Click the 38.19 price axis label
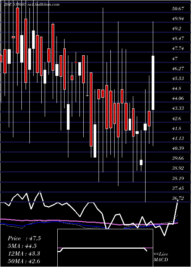Screen dimensions: 191x267 [178, 178]
